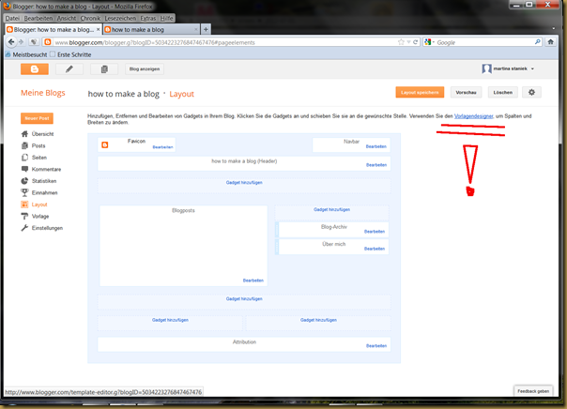Open the posts list document icon
The height and width of the screenshot is (409, 567).
click(104, 69)
